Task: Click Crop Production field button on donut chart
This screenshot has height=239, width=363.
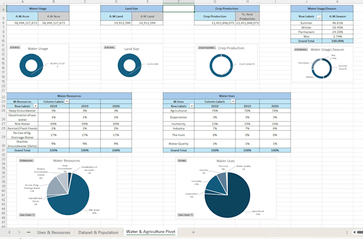Action: tap(207, 47)
